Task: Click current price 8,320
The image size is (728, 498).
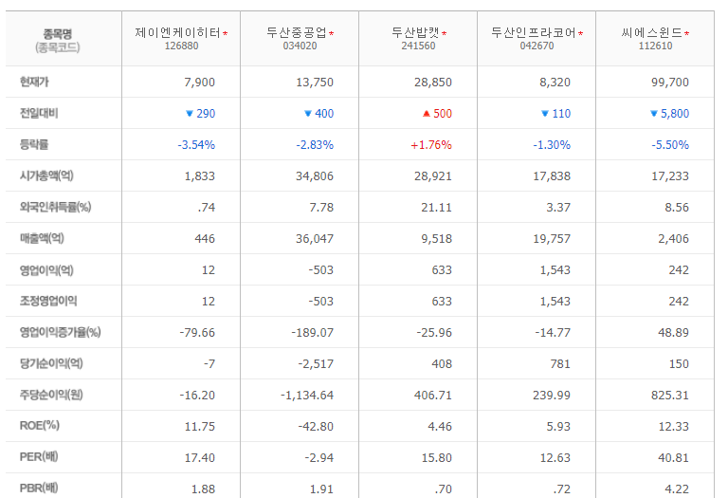Action: pos(555,83)
